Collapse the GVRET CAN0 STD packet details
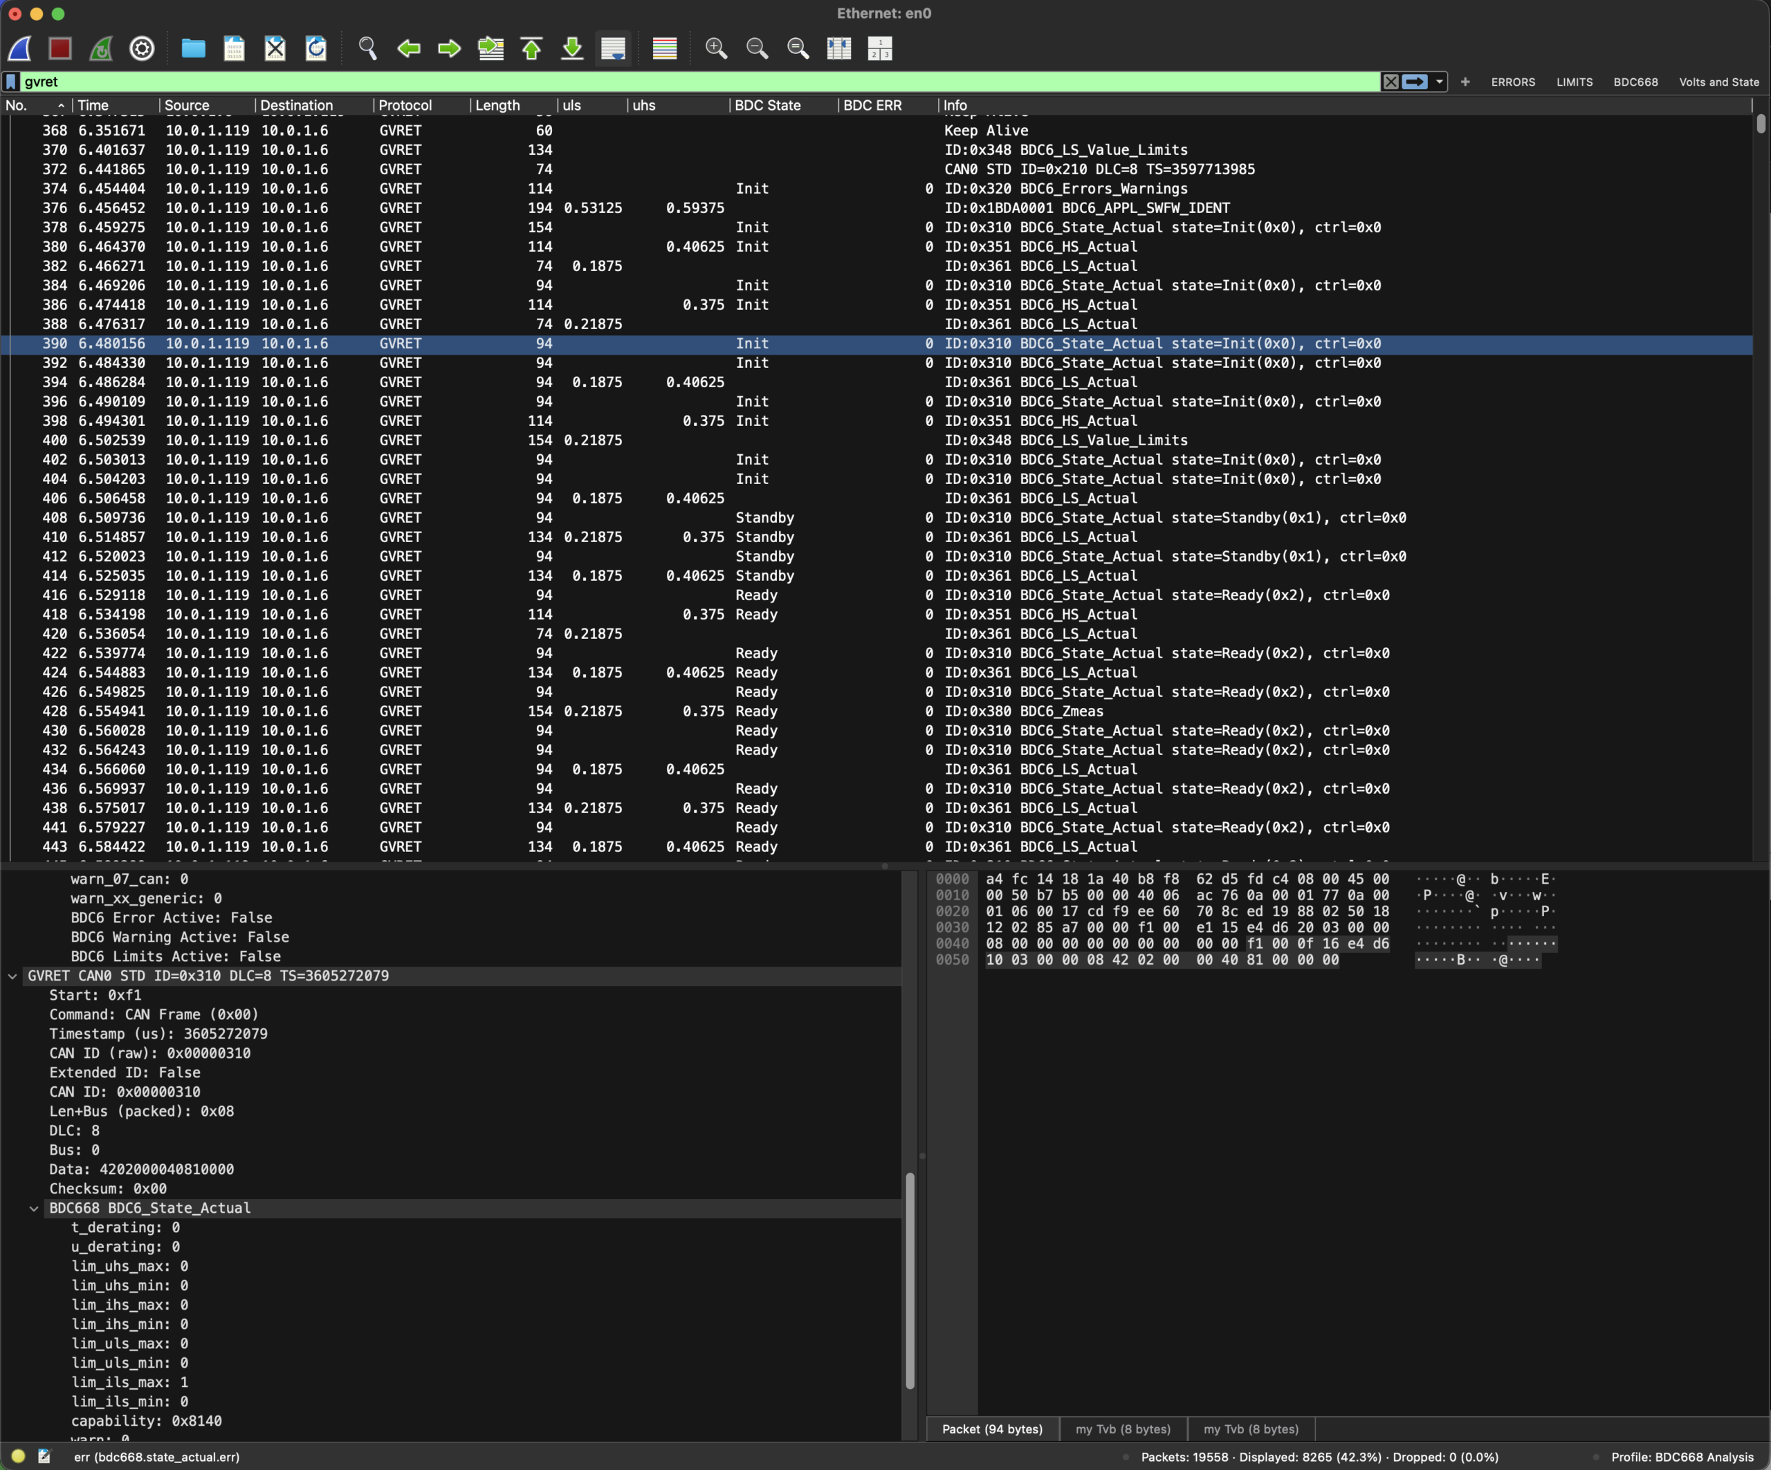Image resolution: width=1771 pixels, height=1470 pixels. [12, 976]
